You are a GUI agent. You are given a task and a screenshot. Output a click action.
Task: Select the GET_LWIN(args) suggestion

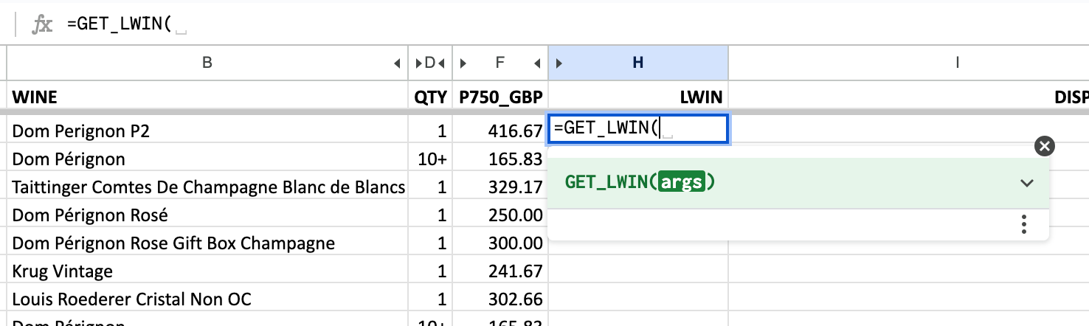[x=798, y=183]
